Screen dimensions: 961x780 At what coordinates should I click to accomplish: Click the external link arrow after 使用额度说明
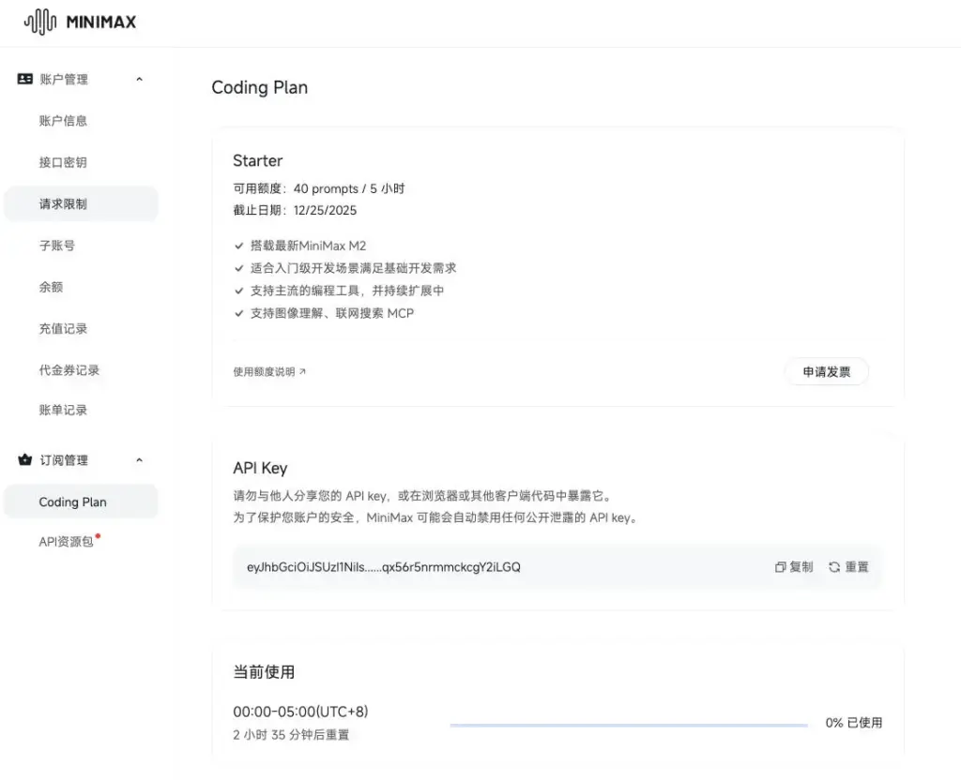point(302,372)
